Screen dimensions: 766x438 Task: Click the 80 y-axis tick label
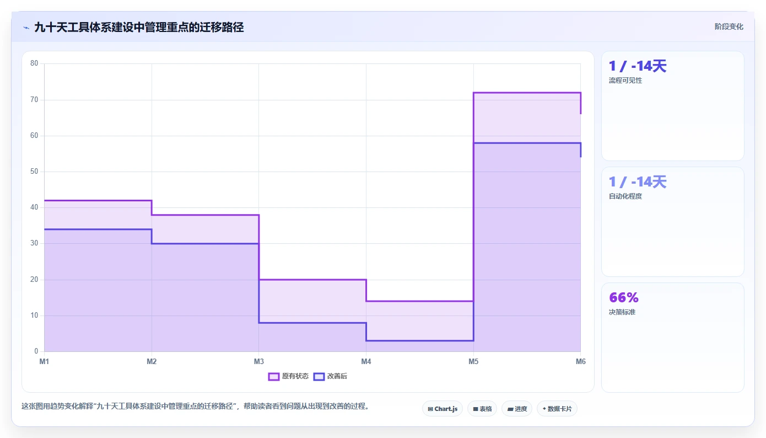click(34, 63)
